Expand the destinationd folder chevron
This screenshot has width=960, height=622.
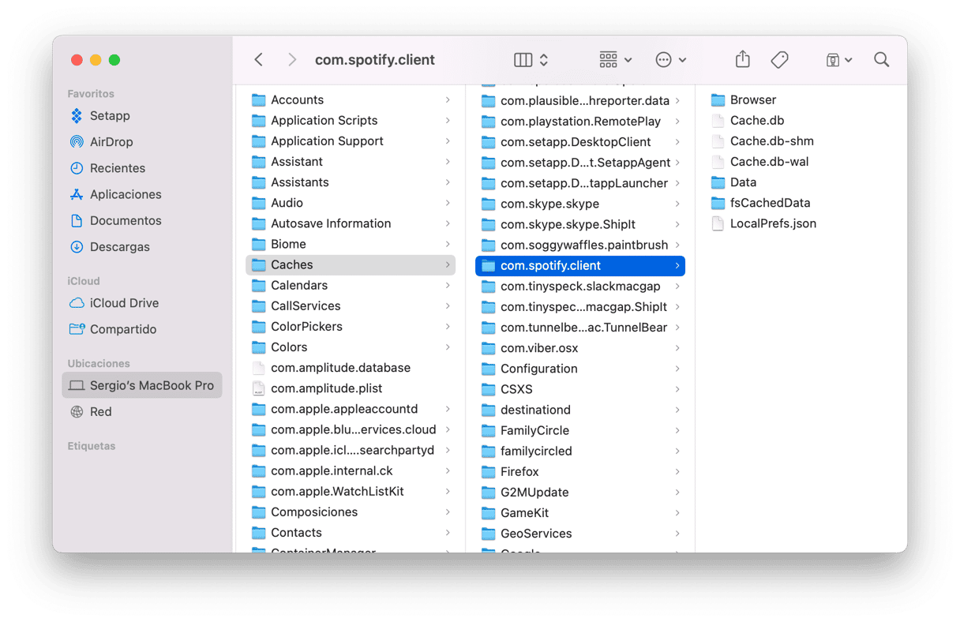tap(677, 410)
